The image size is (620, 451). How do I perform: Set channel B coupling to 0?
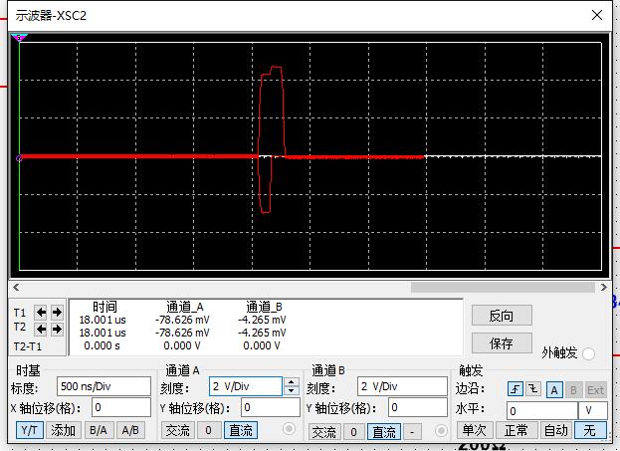354,432
